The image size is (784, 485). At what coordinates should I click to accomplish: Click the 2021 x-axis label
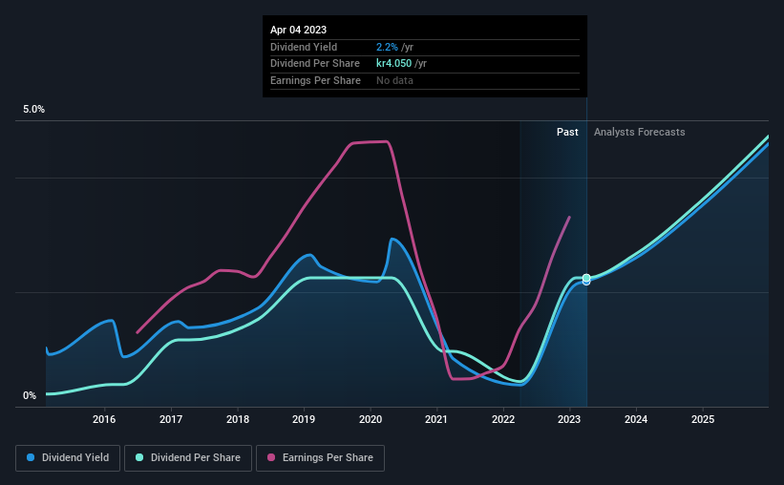(436, 419)
